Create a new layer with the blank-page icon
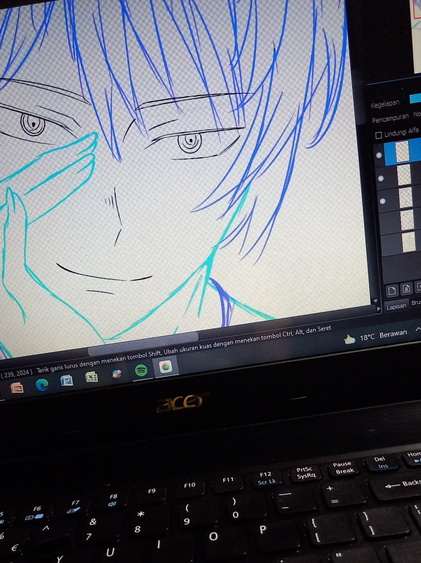421x563 pixels. pyautogui.click(x=392, y=290)
